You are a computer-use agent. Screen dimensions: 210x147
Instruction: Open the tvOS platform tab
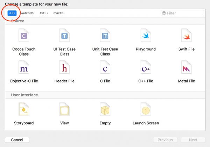pyautogui.click(x=44, y=13)
